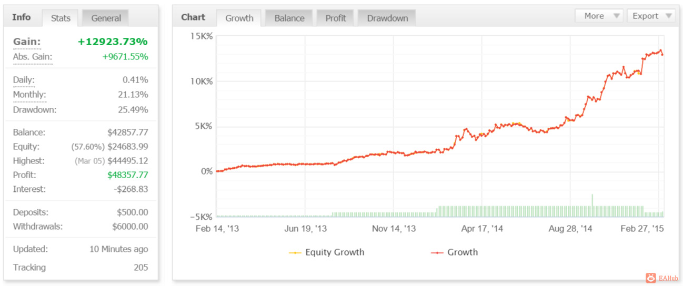Click the abs gain value +9671.55%
The width and height of the screenshot is (683, 286).
125,56
